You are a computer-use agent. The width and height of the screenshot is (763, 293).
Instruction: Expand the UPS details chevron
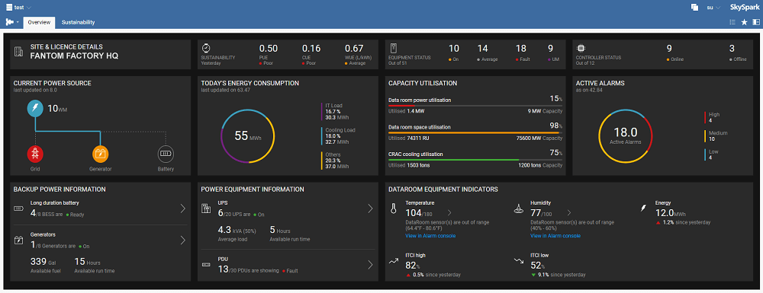370,209
